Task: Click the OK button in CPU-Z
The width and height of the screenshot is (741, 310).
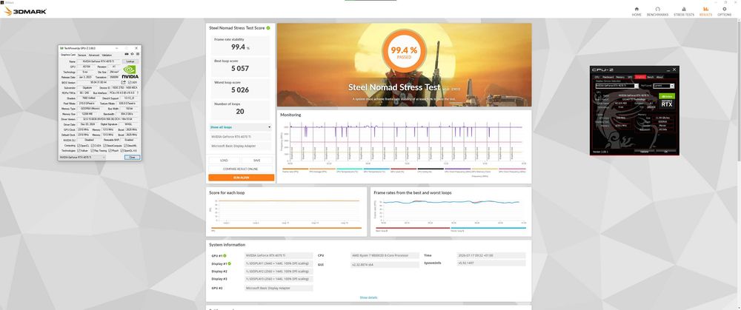Action: [665, 152]
